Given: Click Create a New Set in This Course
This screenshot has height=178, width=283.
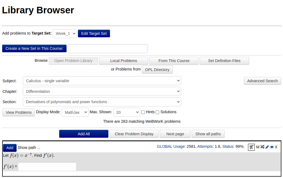Looking at the screenshot, I should pyautogui.click(x=34, y=48).
